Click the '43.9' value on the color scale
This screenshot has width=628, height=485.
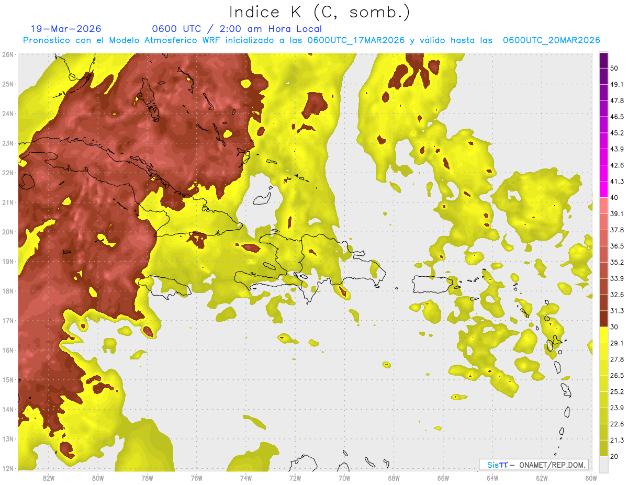pos(617,149)
